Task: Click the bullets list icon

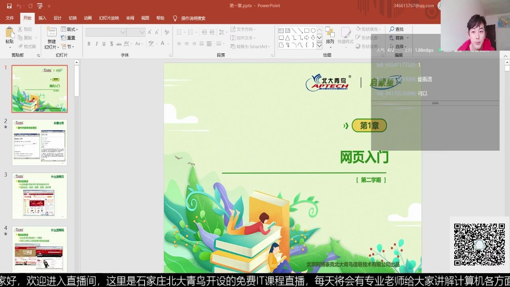Action: pos(179,32)
